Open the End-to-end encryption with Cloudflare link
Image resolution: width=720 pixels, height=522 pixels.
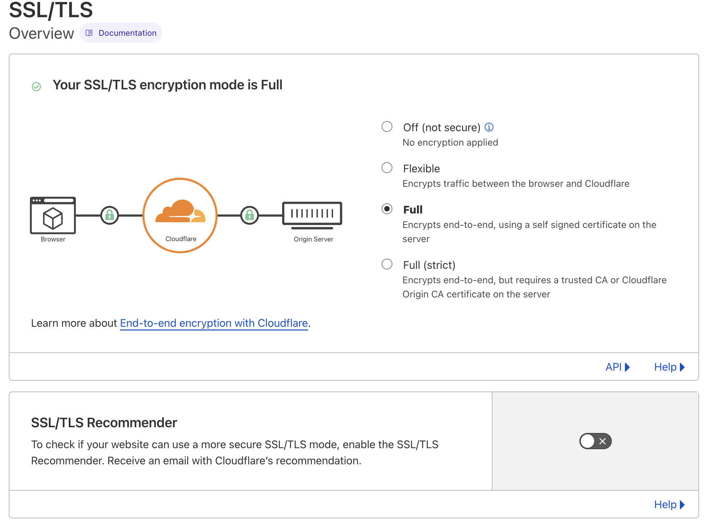pyautogui.click(x=214, y=323)
